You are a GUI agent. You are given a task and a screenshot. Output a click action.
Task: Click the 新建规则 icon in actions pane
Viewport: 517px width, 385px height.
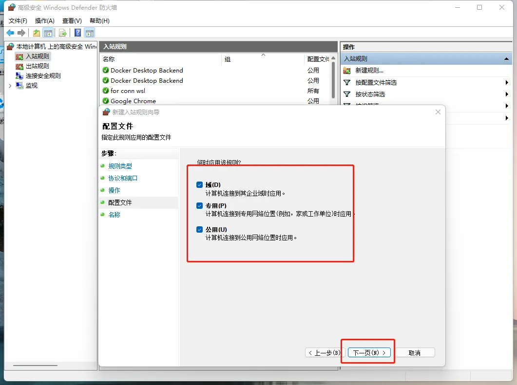[x=347, y=71]
